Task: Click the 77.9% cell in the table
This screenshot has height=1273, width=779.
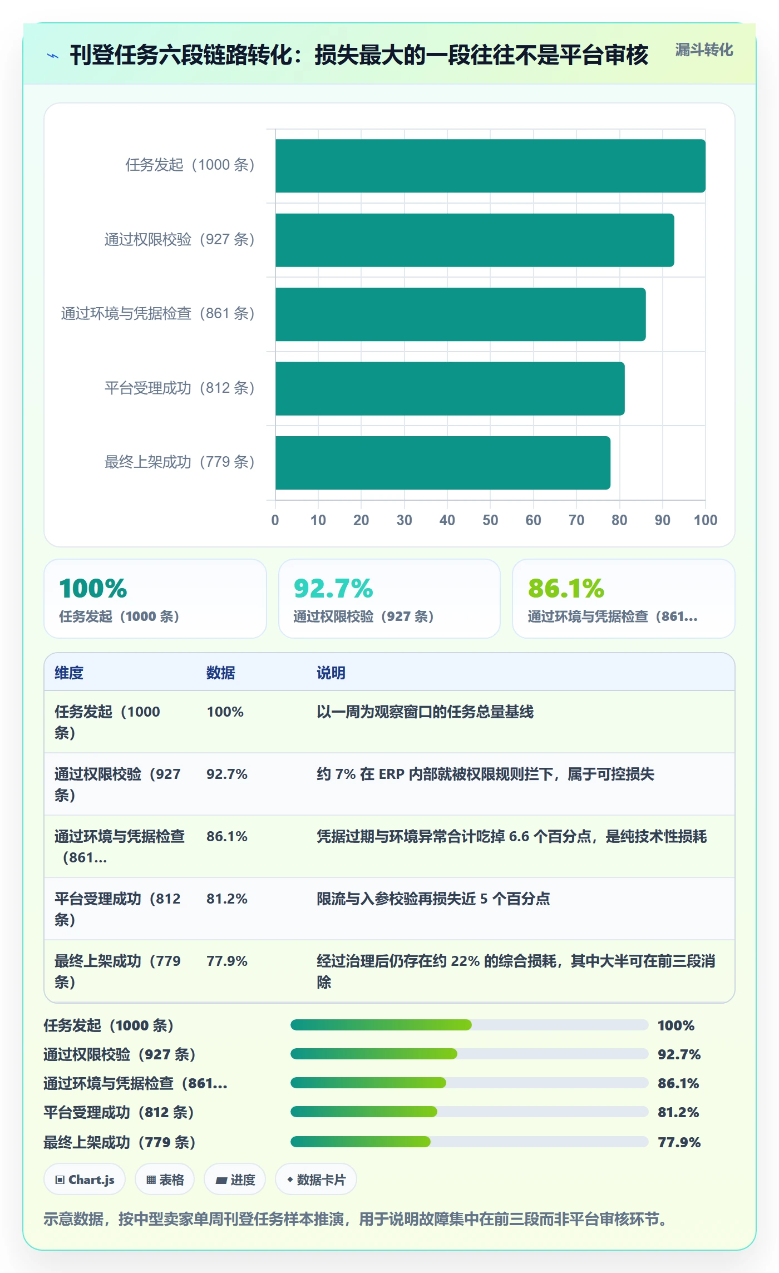Action: coord(227,961)
